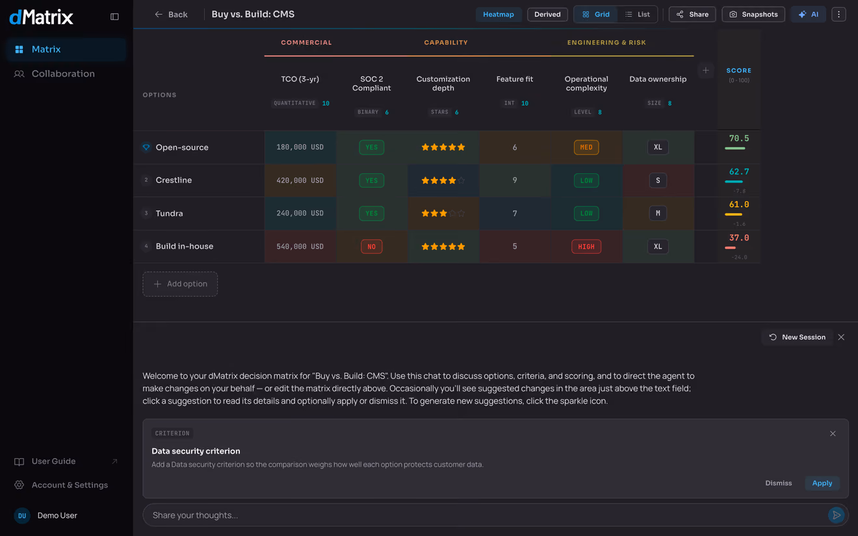Open the three-dot more options menu
Screen dimensions: 858x536
(838, 14)
